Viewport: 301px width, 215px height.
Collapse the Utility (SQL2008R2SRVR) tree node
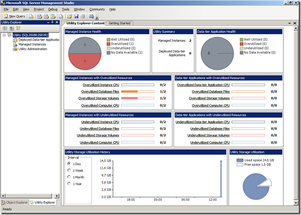tap(4, 35)
